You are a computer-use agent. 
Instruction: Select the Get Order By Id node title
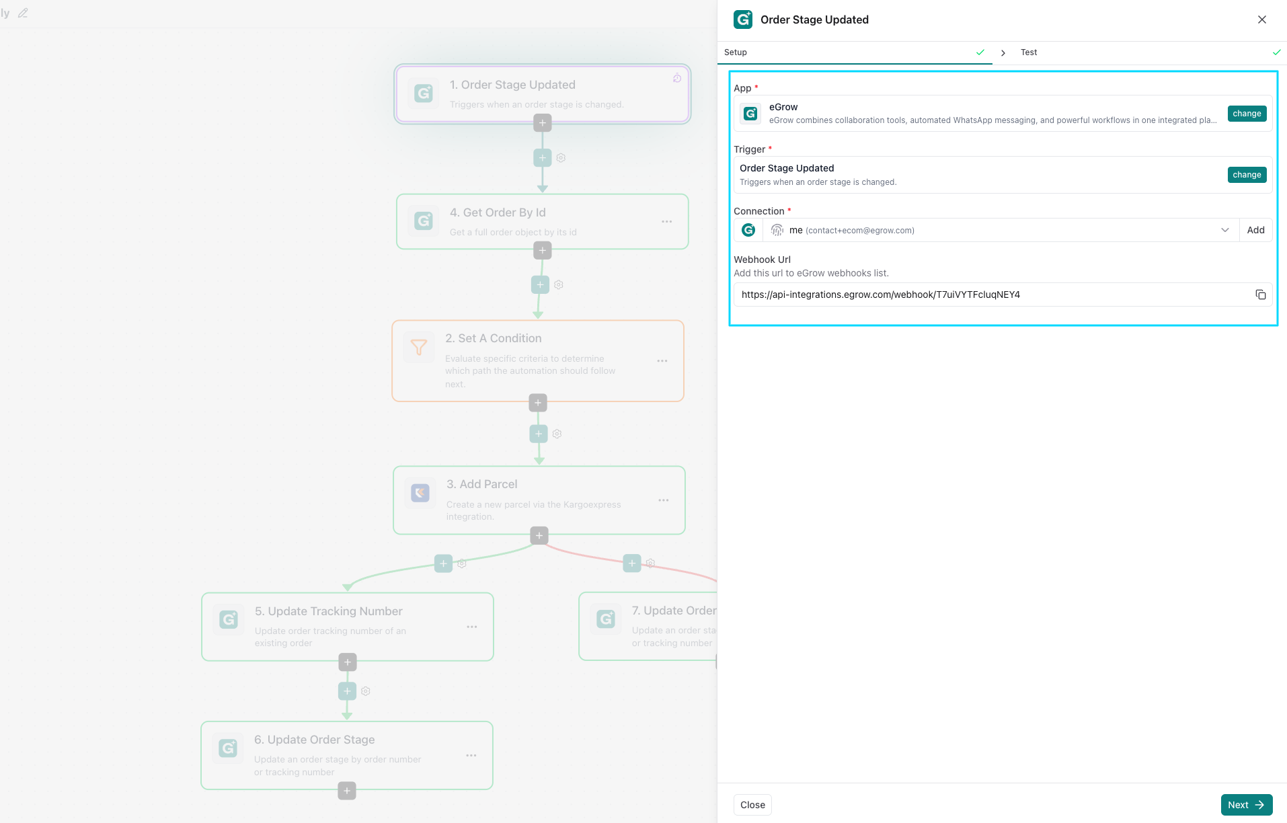(x=498, y=212)
